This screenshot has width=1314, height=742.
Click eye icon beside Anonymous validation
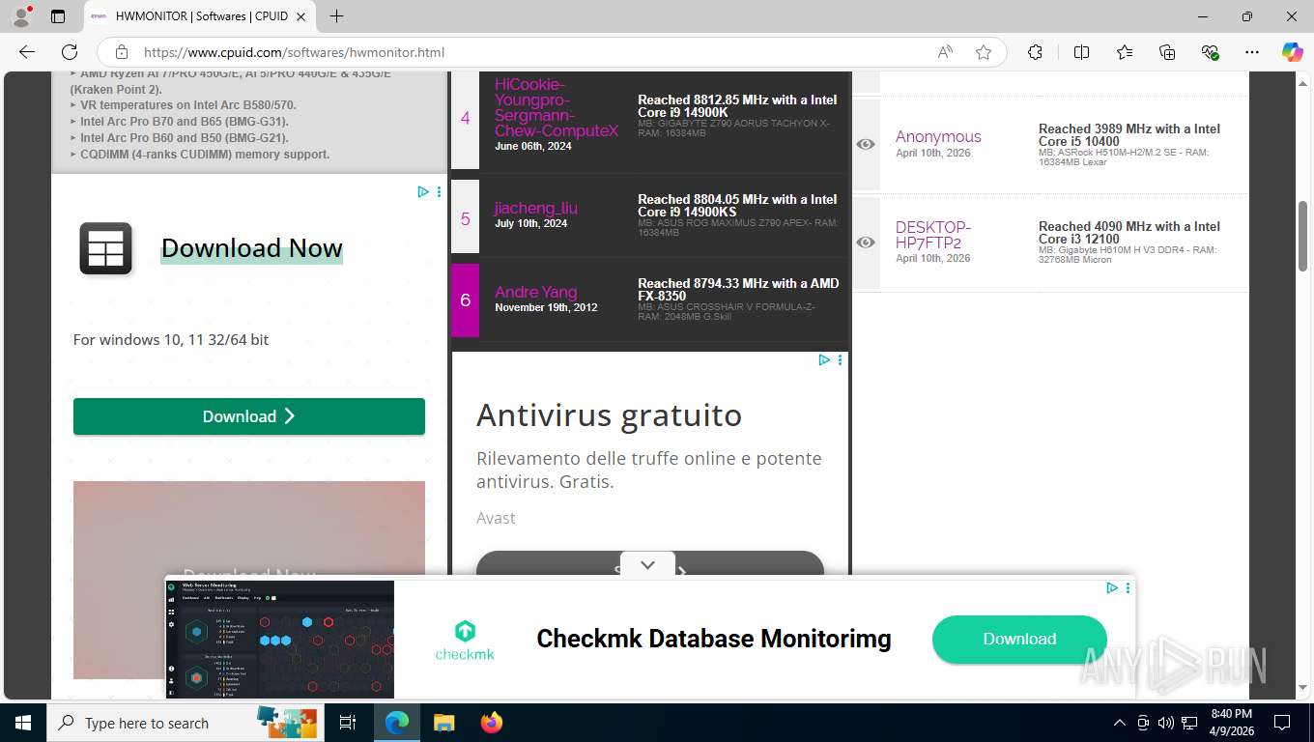(866, 144)
